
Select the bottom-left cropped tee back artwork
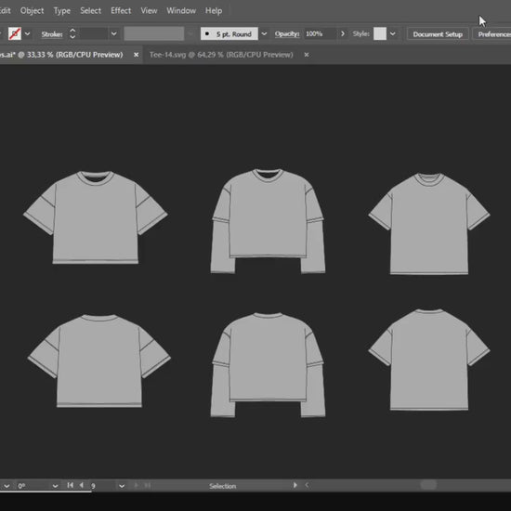[99, 360]
